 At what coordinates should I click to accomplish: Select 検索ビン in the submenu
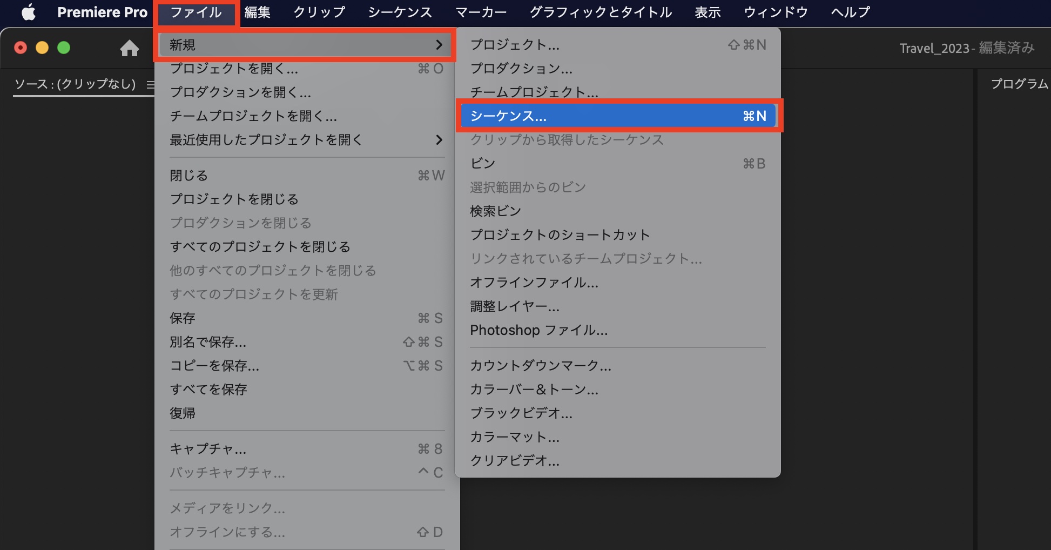pos(618,211)
